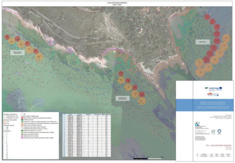Click the Interreg logo in the title block
The width and height of the screenshot is (235, 163).
(x=211, y=89)
